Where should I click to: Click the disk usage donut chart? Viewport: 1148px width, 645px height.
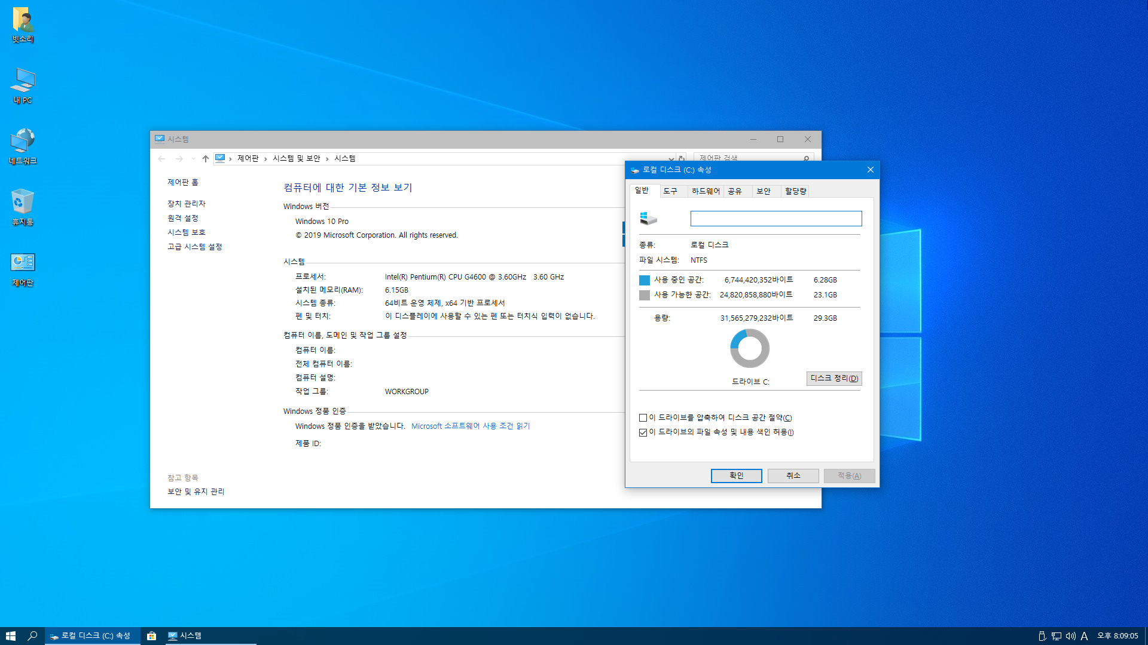750,348
